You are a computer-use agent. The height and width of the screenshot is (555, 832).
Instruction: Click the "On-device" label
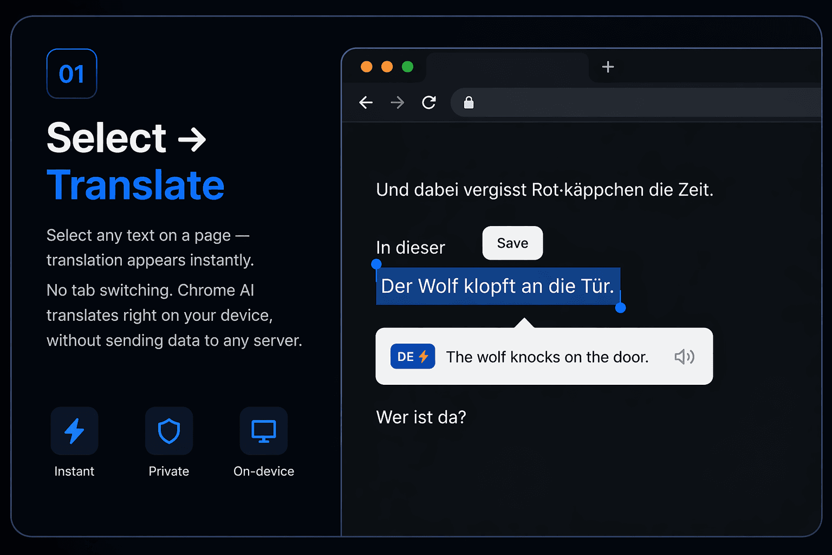pyautogui.click(x=264, y=472)
